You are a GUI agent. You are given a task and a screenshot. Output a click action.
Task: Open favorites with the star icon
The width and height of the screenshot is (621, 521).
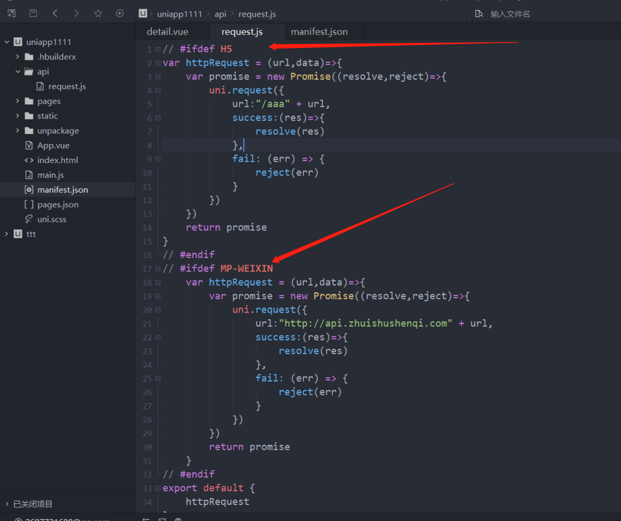click(x=98, y=13)
